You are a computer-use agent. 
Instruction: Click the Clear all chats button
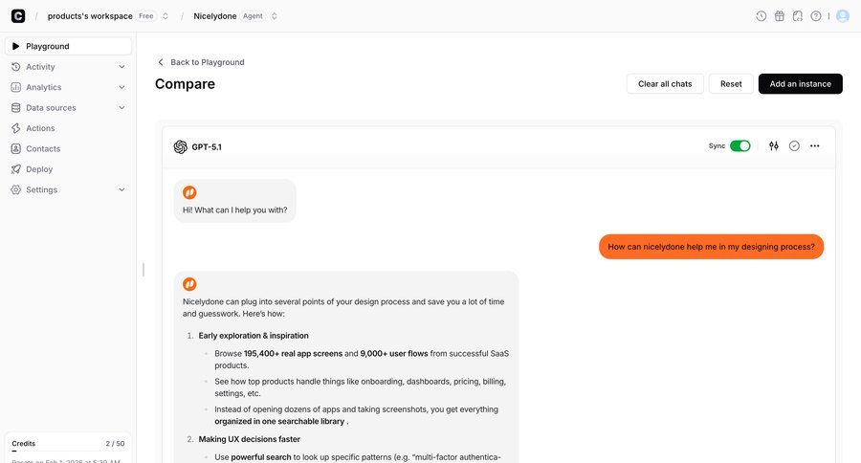coord(665,84)
